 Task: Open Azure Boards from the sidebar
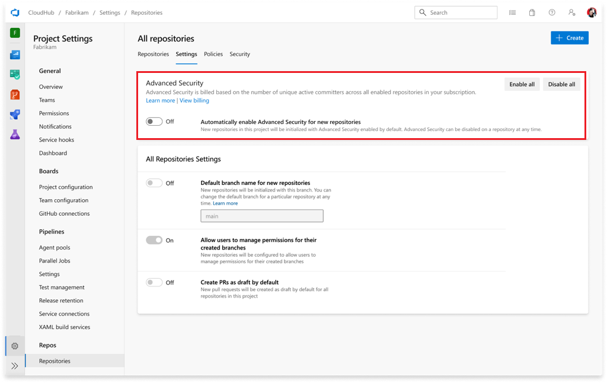point(15,75)
